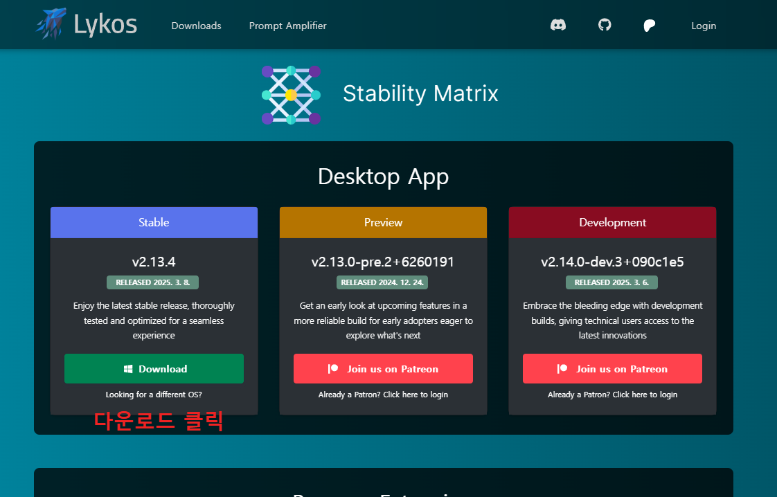This screenshot has width=777, height=497.
Task: Click patron login link under Preview
Action: coord(383,395)
